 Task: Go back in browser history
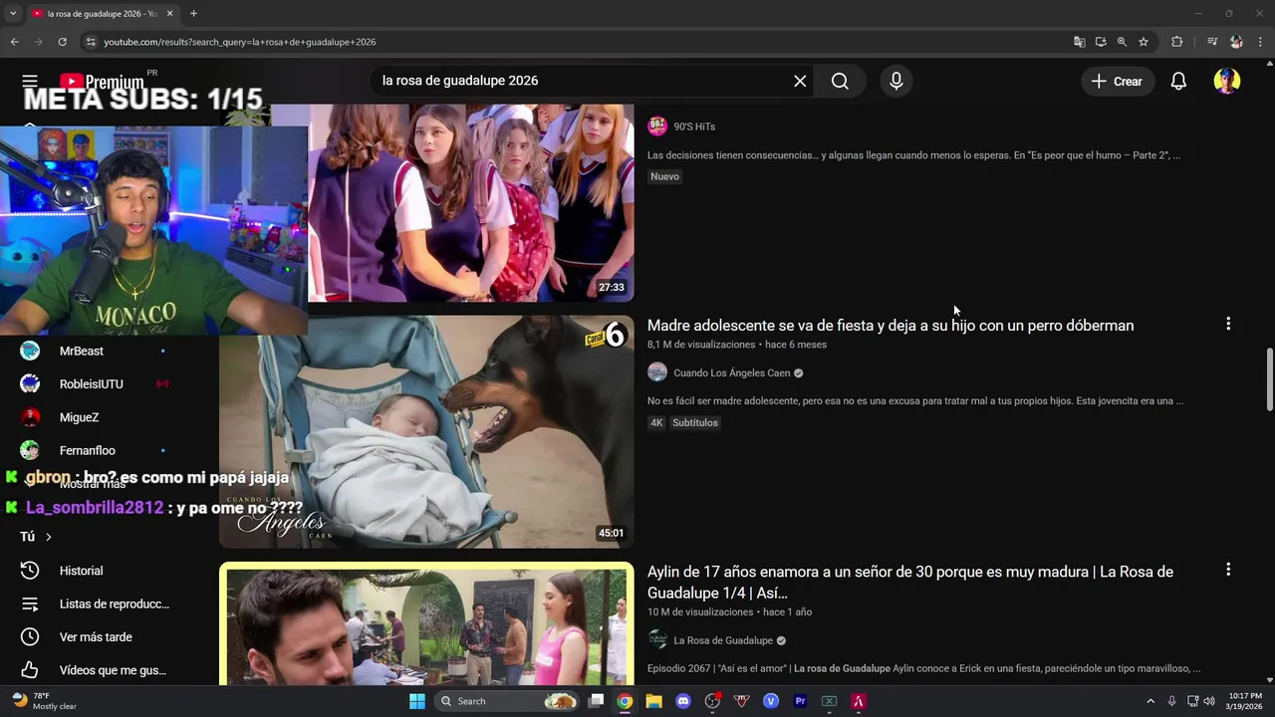tap(14, 42)
